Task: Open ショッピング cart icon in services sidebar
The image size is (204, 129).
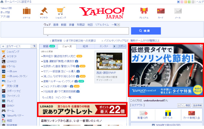Action: [4, 52]
